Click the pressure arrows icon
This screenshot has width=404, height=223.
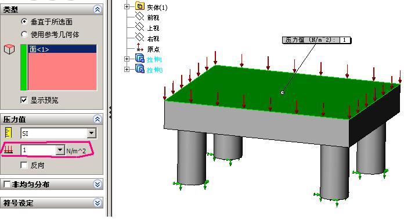point(9,150)
